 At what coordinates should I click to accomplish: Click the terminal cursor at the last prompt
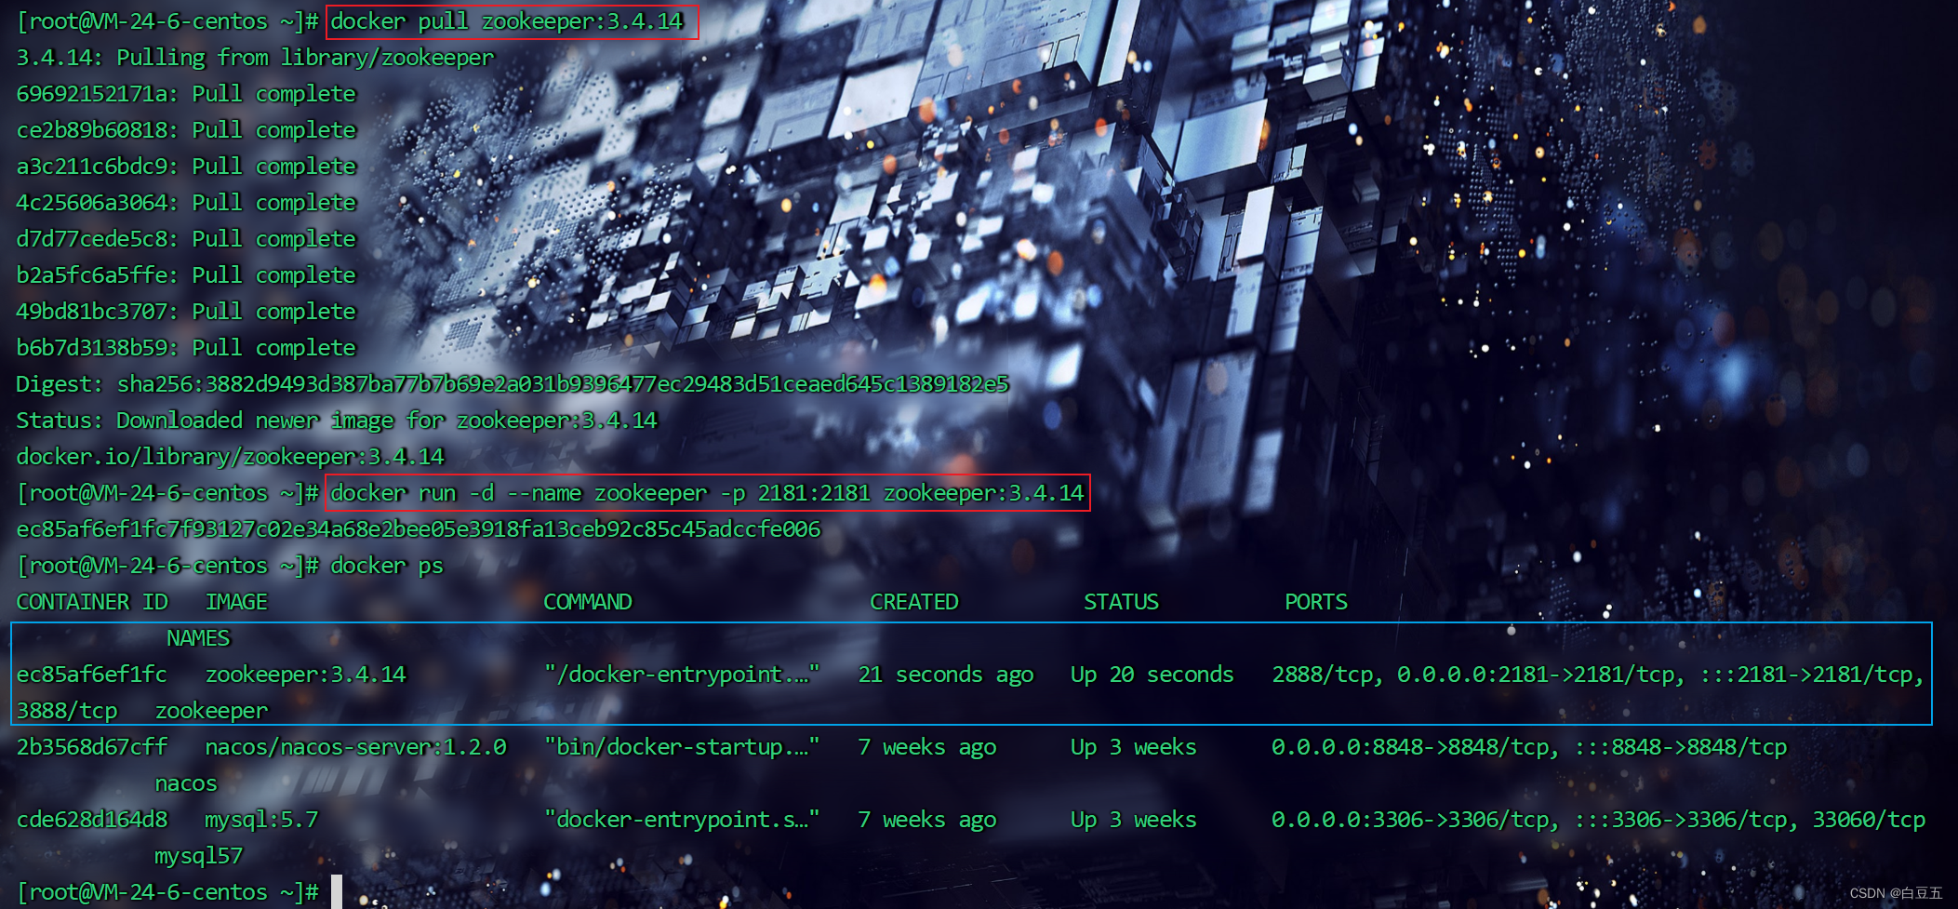tap(337, 891)
